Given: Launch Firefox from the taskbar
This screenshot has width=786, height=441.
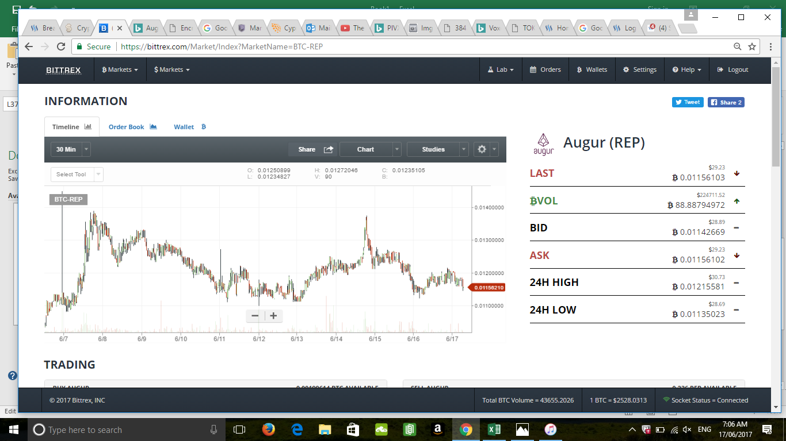Looking at the screenshot, I should 268,430.
